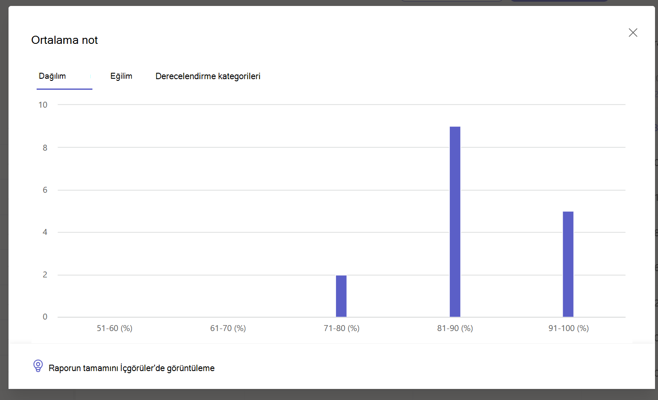Click the y-axis value 2
This screenshot has width=658, height=400.
pyautogui.click(x=45, y=274)
